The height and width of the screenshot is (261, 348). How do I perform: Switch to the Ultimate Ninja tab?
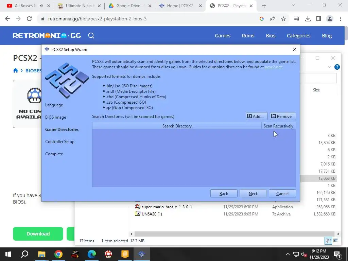click(x=79, y=6)
